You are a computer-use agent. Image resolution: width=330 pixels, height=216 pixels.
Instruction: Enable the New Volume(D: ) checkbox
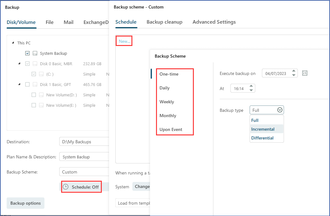34,95
